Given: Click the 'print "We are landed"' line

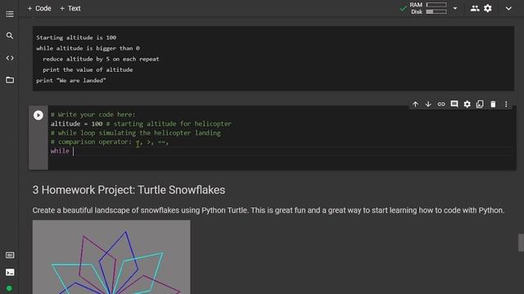Looking at the screenshot, I should click(71, 80).
